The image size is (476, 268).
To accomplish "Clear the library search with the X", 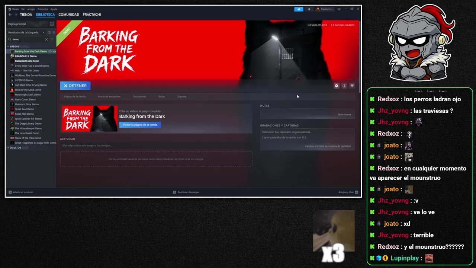I will pos(46,39).
